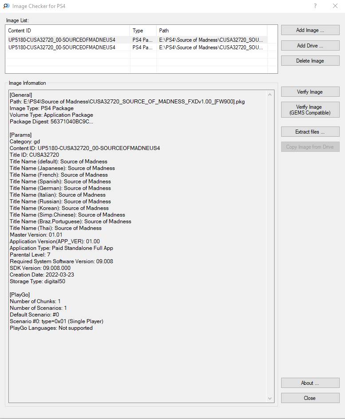This screenshot has height=419, width=345.
Task: Click the Close button at bottom
Action: click(x=310, y=398)
